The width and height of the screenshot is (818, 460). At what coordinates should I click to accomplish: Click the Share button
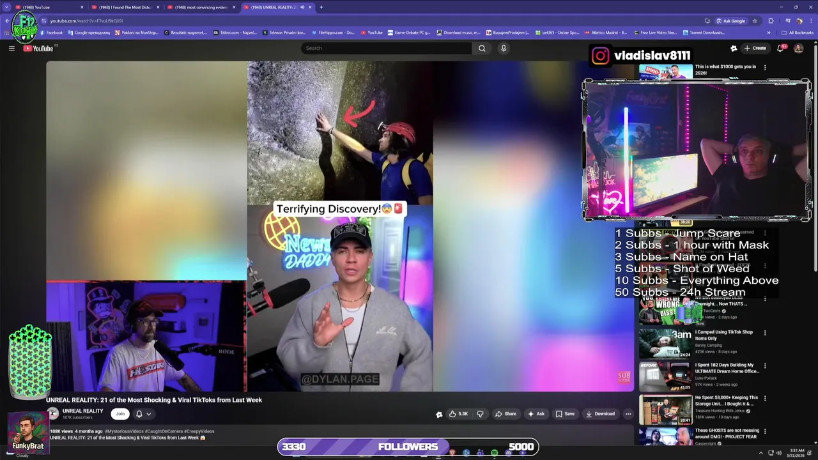click(505, 414)
